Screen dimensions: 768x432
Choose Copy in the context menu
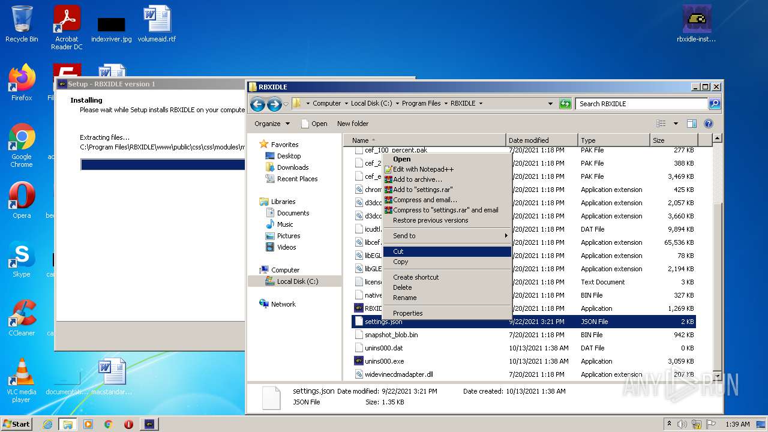point(447,262)
